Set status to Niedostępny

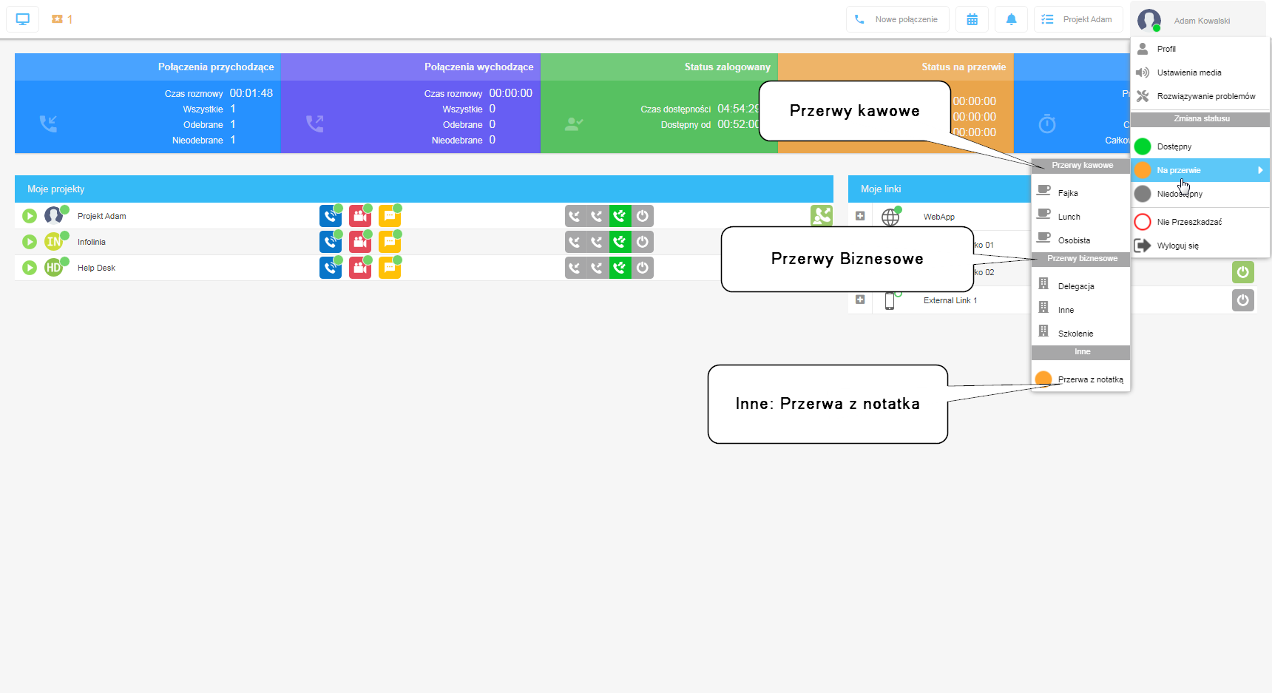[x=1200, y=194]
